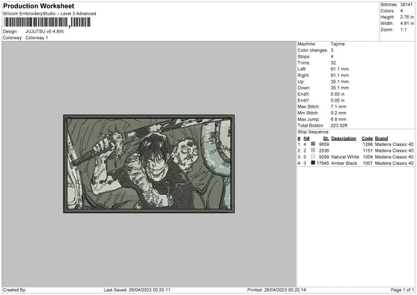The height and width of the screenshot is (295, 417).
Task: Click the embroidery design preview image
Action: coord(149,164)
